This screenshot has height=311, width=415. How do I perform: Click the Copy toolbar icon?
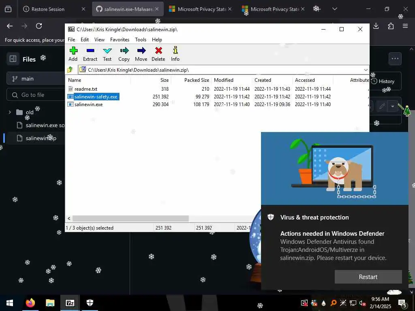124,54
